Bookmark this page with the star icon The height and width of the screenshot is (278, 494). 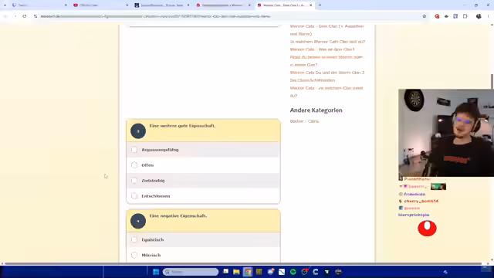pos(424,16)
